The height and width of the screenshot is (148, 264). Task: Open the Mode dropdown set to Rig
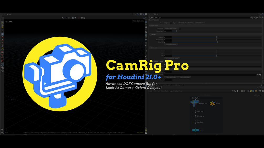click(x=168, y=23)
